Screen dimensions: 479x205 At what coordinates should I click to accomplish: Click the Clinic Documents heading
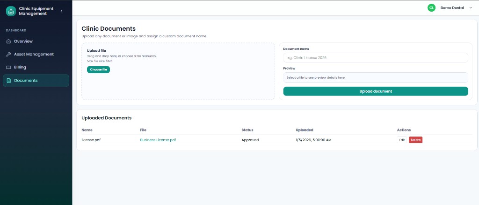[x=109, y=28]
